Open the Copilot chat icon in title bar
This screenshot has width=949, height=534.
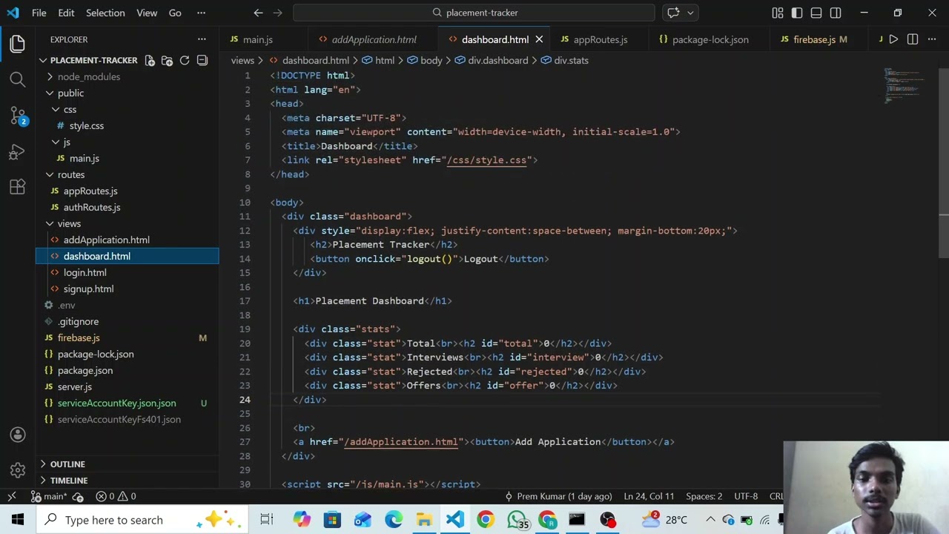click(x=673, y=13)
